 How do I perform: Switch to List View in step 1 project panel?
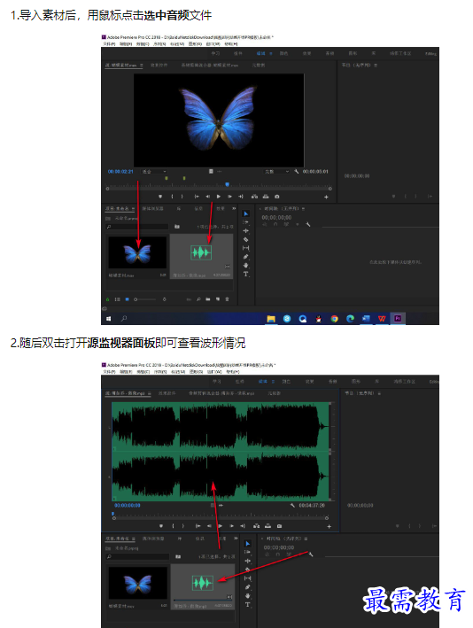(x=117, y=299)
